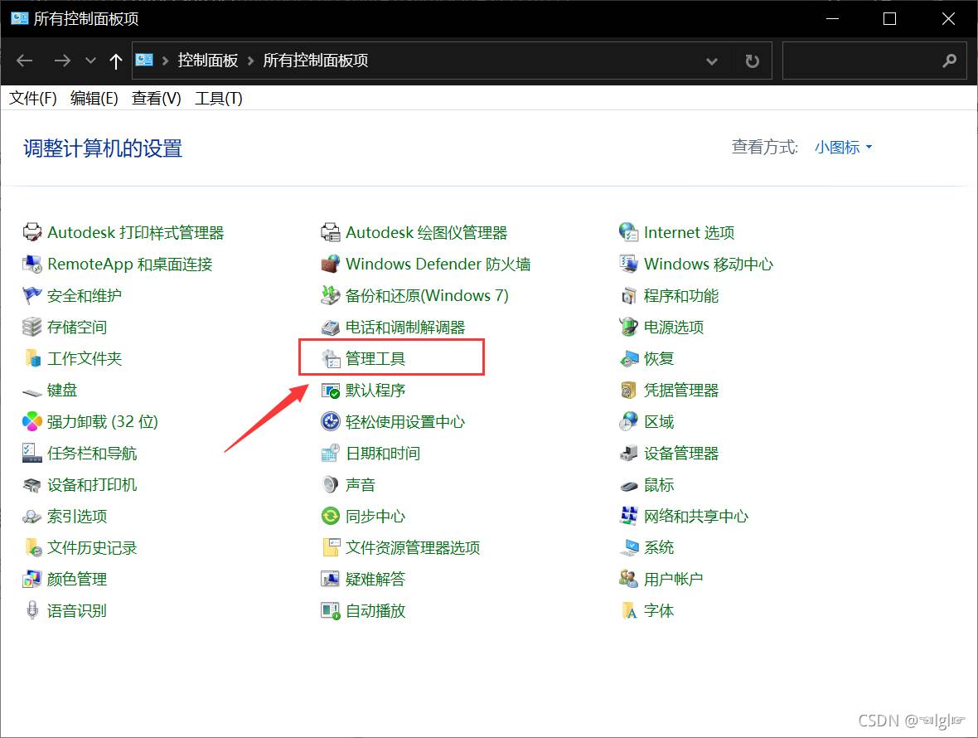The height and width of the screenshot is (738, 978).
Task: Click the 声音 speaker icon
Action: pyautogui.click(x=331, y=485)
